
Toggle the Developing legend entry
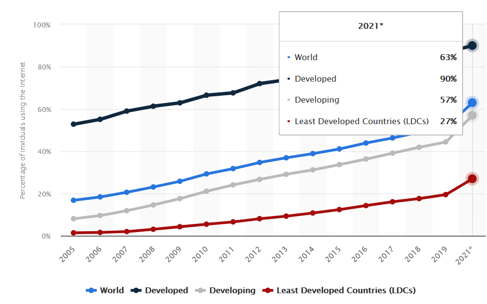[225, 290]
